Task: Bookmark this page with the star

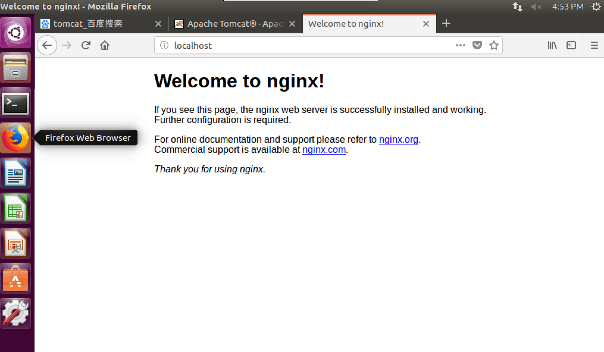Action: [494, 45]
